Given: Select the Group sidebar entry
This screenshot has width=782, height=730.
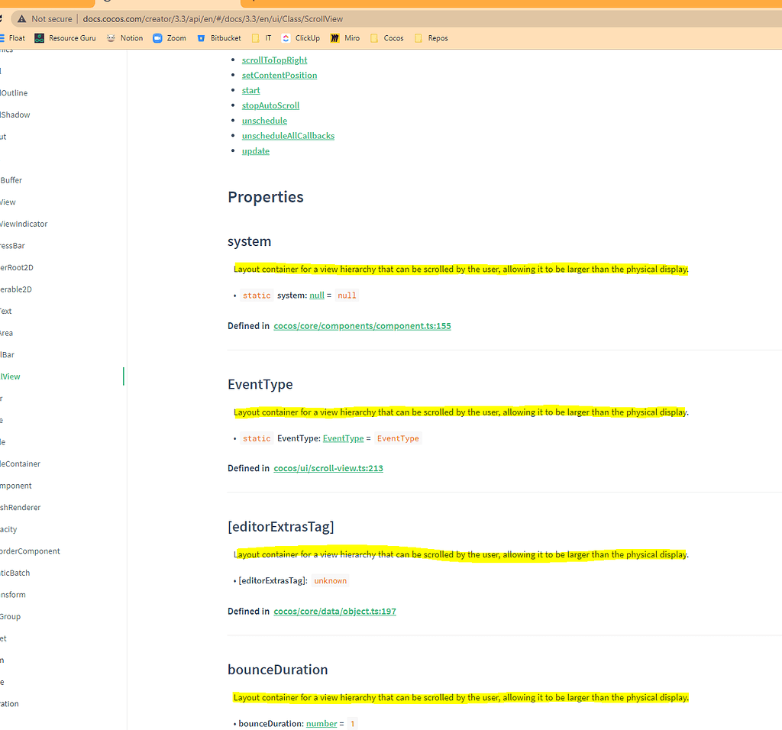Looking at the screenshot, I should (10, 616).
